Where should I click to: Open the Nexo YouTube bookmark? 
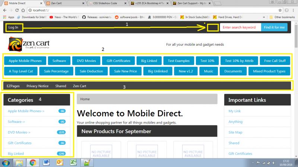(x=64, y=17)
